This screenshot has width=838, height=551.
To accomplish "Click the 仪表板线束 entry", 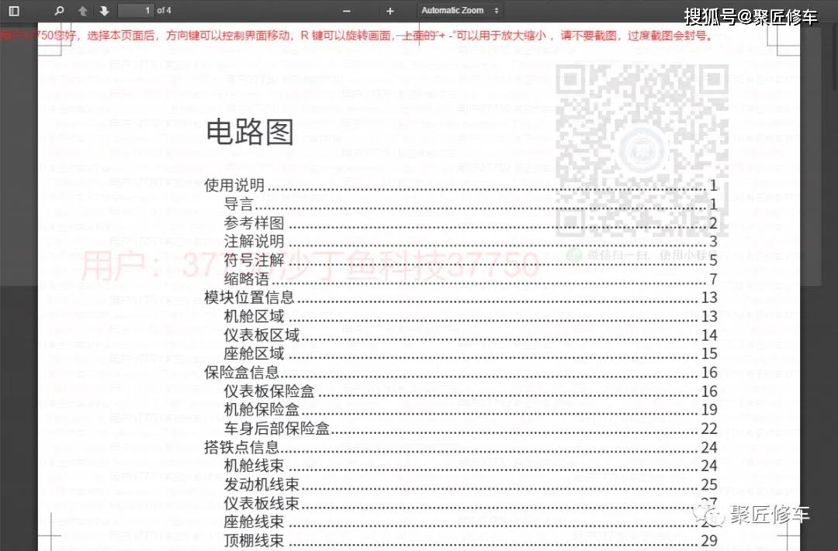I will 471,503.
